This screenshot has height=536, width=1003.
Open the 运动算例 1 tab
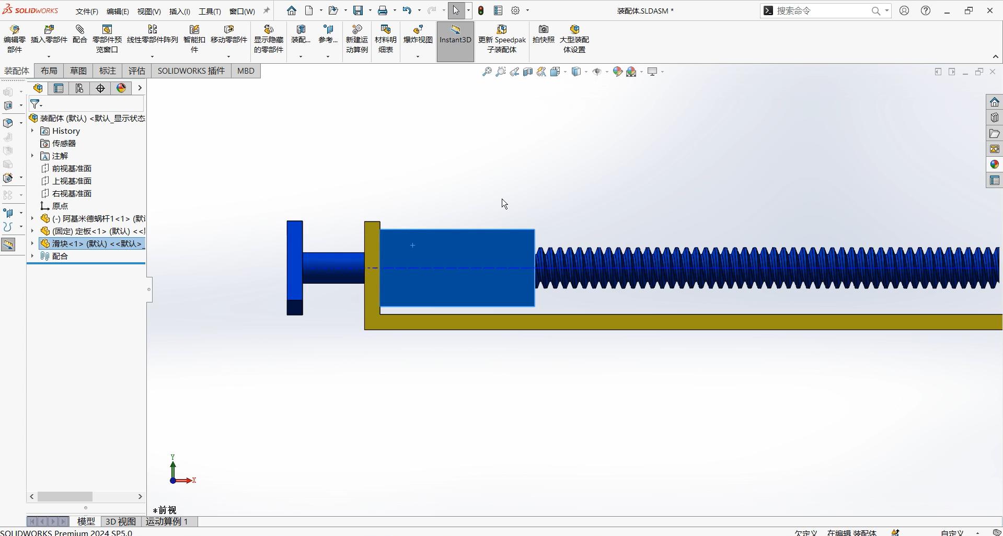click(167, 521)
